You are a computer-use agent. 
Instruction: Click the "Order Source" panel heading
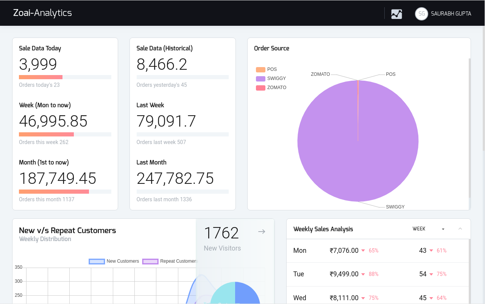pos(271,48)
